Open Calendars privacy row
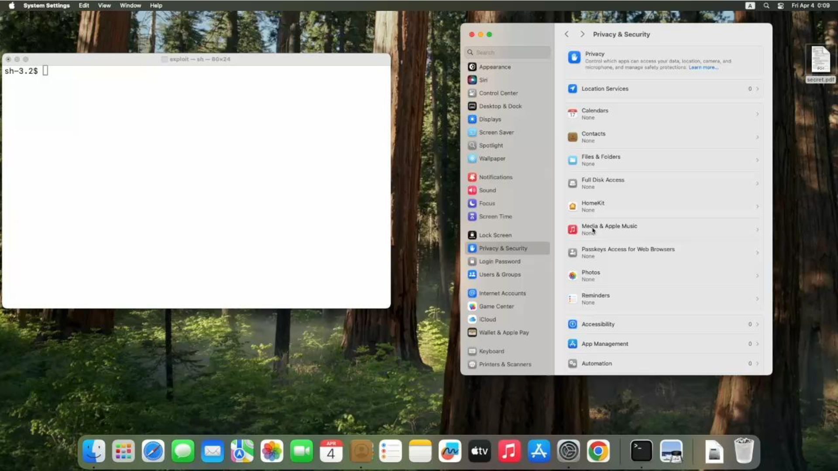838x471 pixels. pos(663,114)
